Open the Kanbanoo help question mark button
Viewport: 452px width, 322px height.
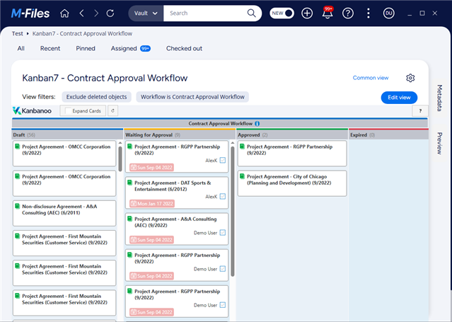point(420,111)
